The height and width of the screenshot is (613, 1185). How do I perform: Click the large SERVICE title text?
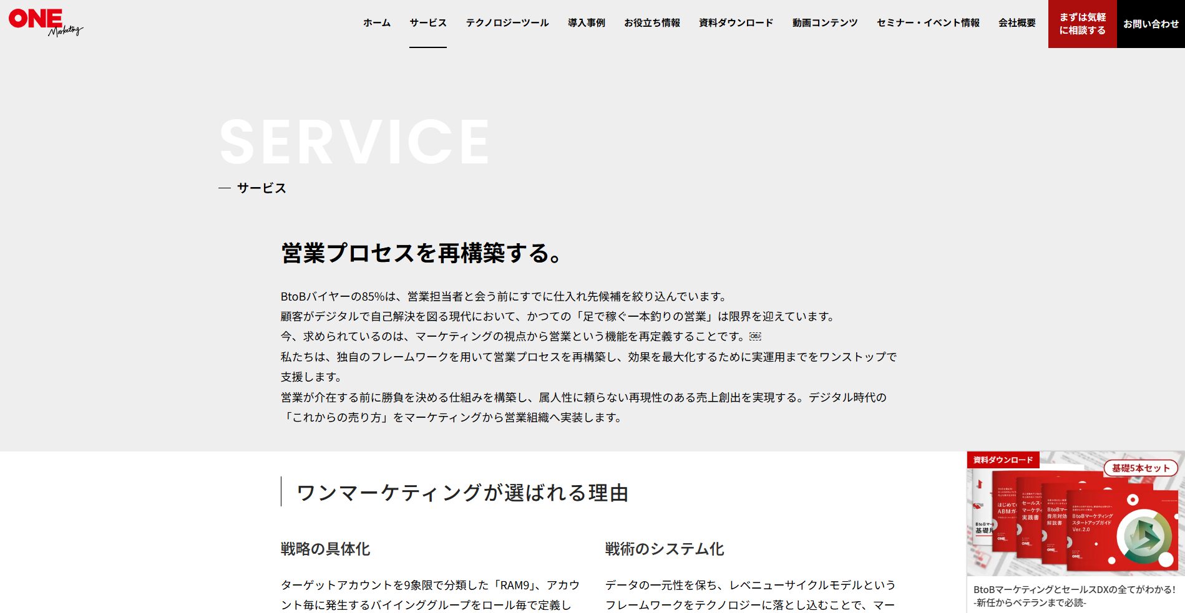(x=355, y=142)
